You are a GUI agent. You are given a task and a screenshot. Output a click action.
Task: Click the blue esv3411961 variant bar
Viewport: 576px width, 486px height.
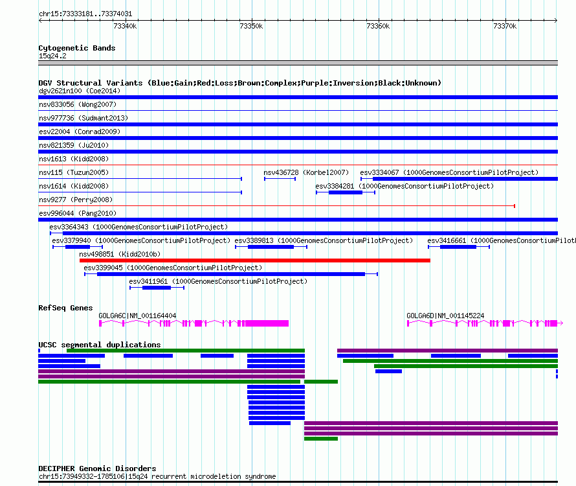point(157,288)
